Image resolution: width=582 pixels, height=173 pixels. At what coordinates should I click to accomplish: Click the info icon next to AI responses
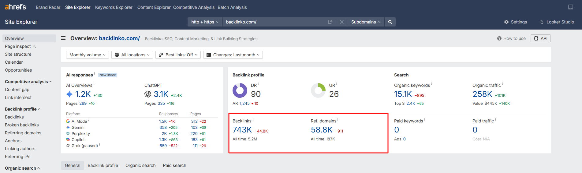coord(95,74)
